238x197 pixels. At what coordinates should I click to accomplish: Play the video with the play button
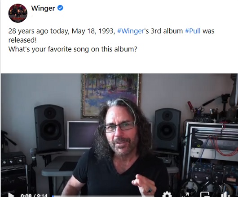pos(11,195)
